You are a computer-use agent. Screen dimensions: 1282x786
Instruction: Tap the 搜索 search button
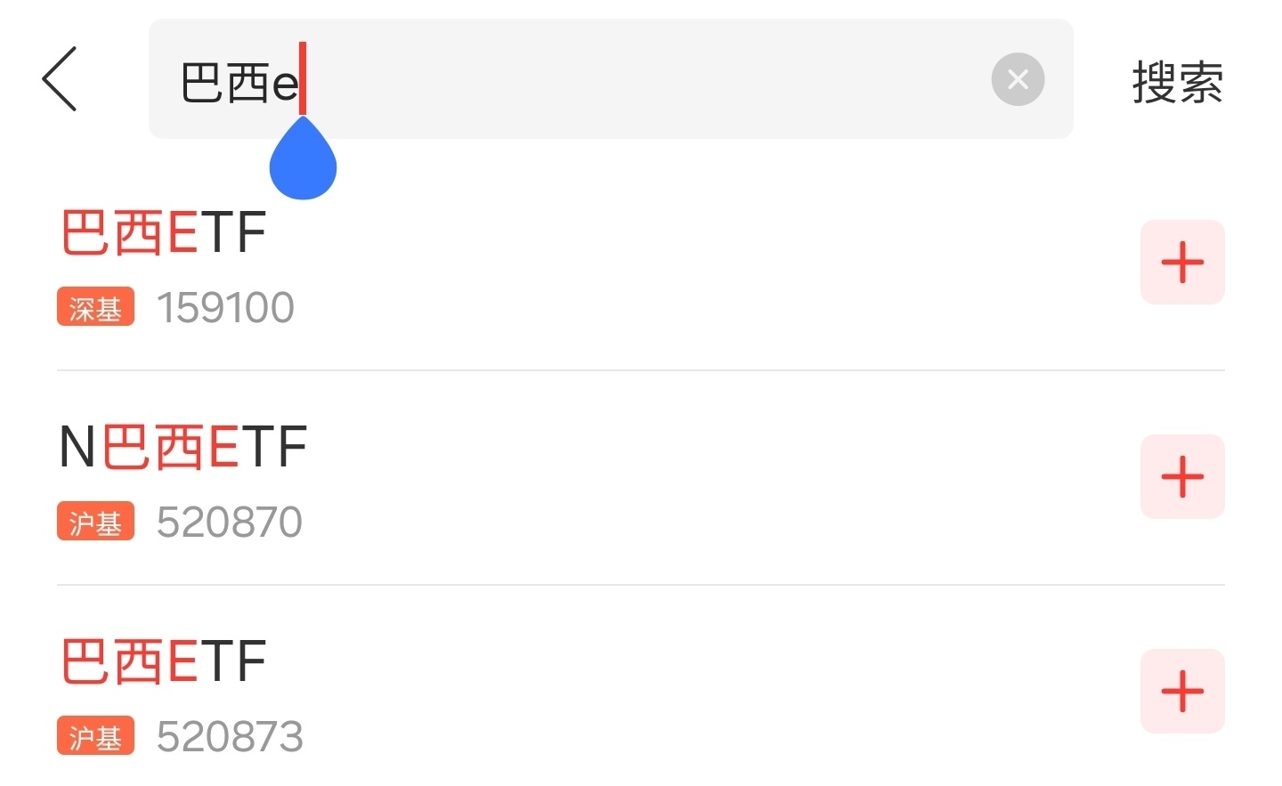[x=1177, y=82]
